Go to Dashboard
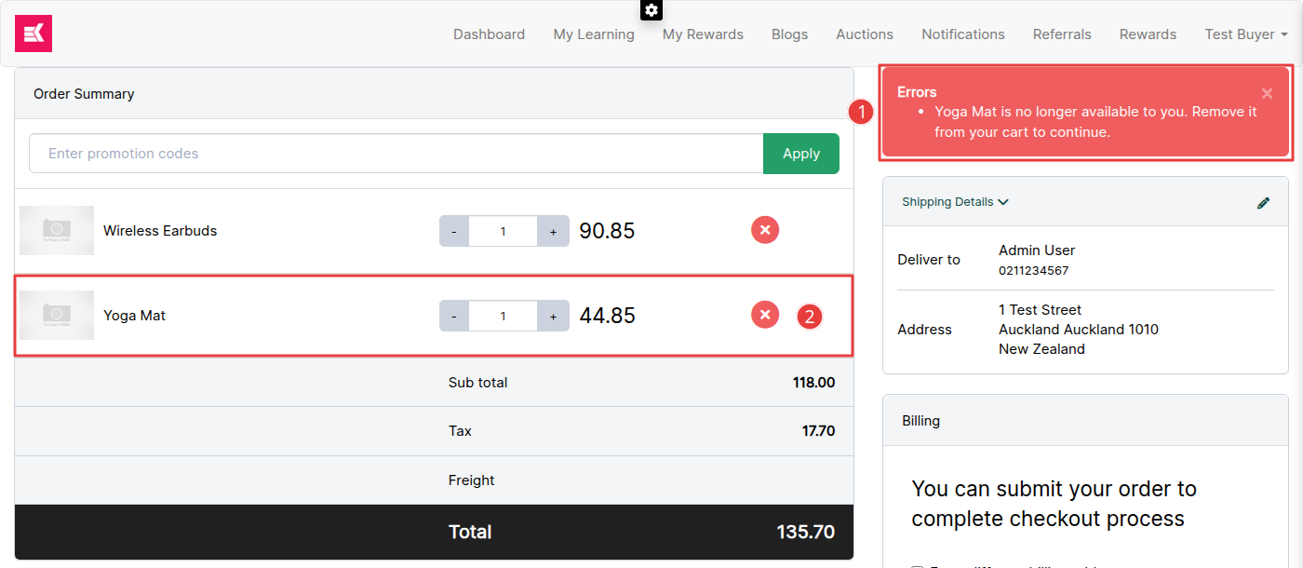 489,34
